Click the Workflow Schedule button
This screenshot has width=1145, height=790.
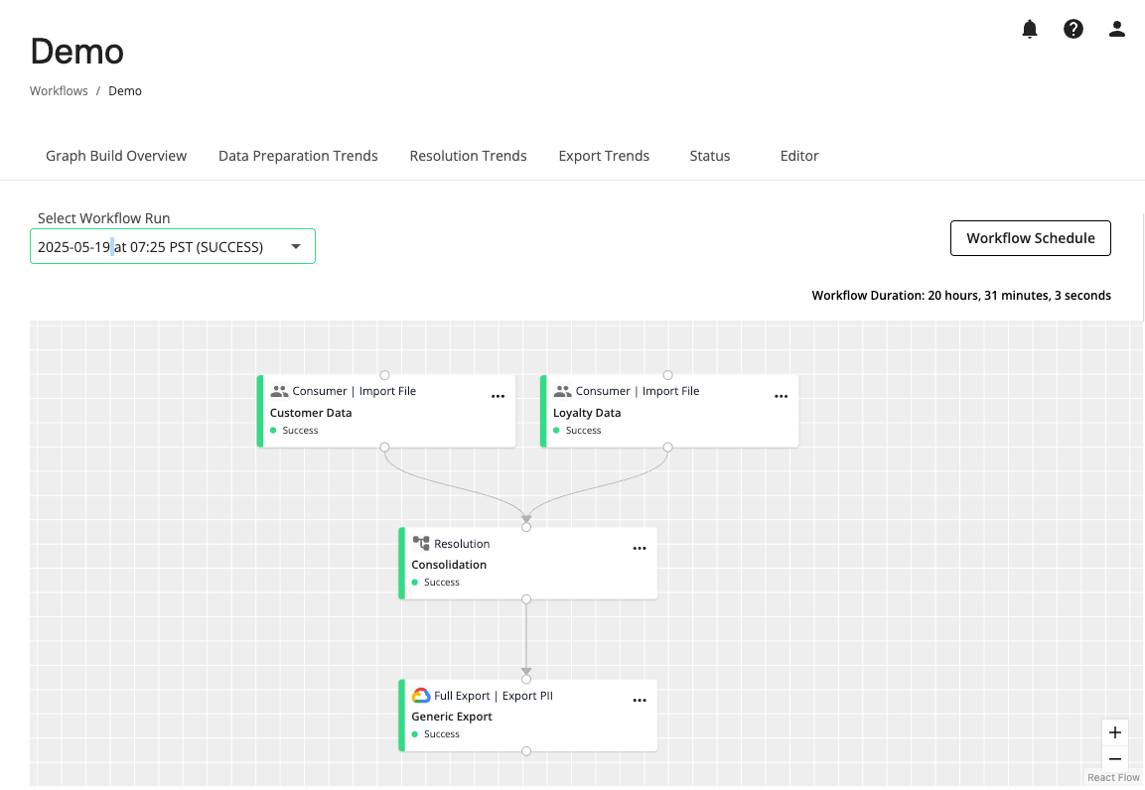pyautogui.click(x=1030, y=238)
